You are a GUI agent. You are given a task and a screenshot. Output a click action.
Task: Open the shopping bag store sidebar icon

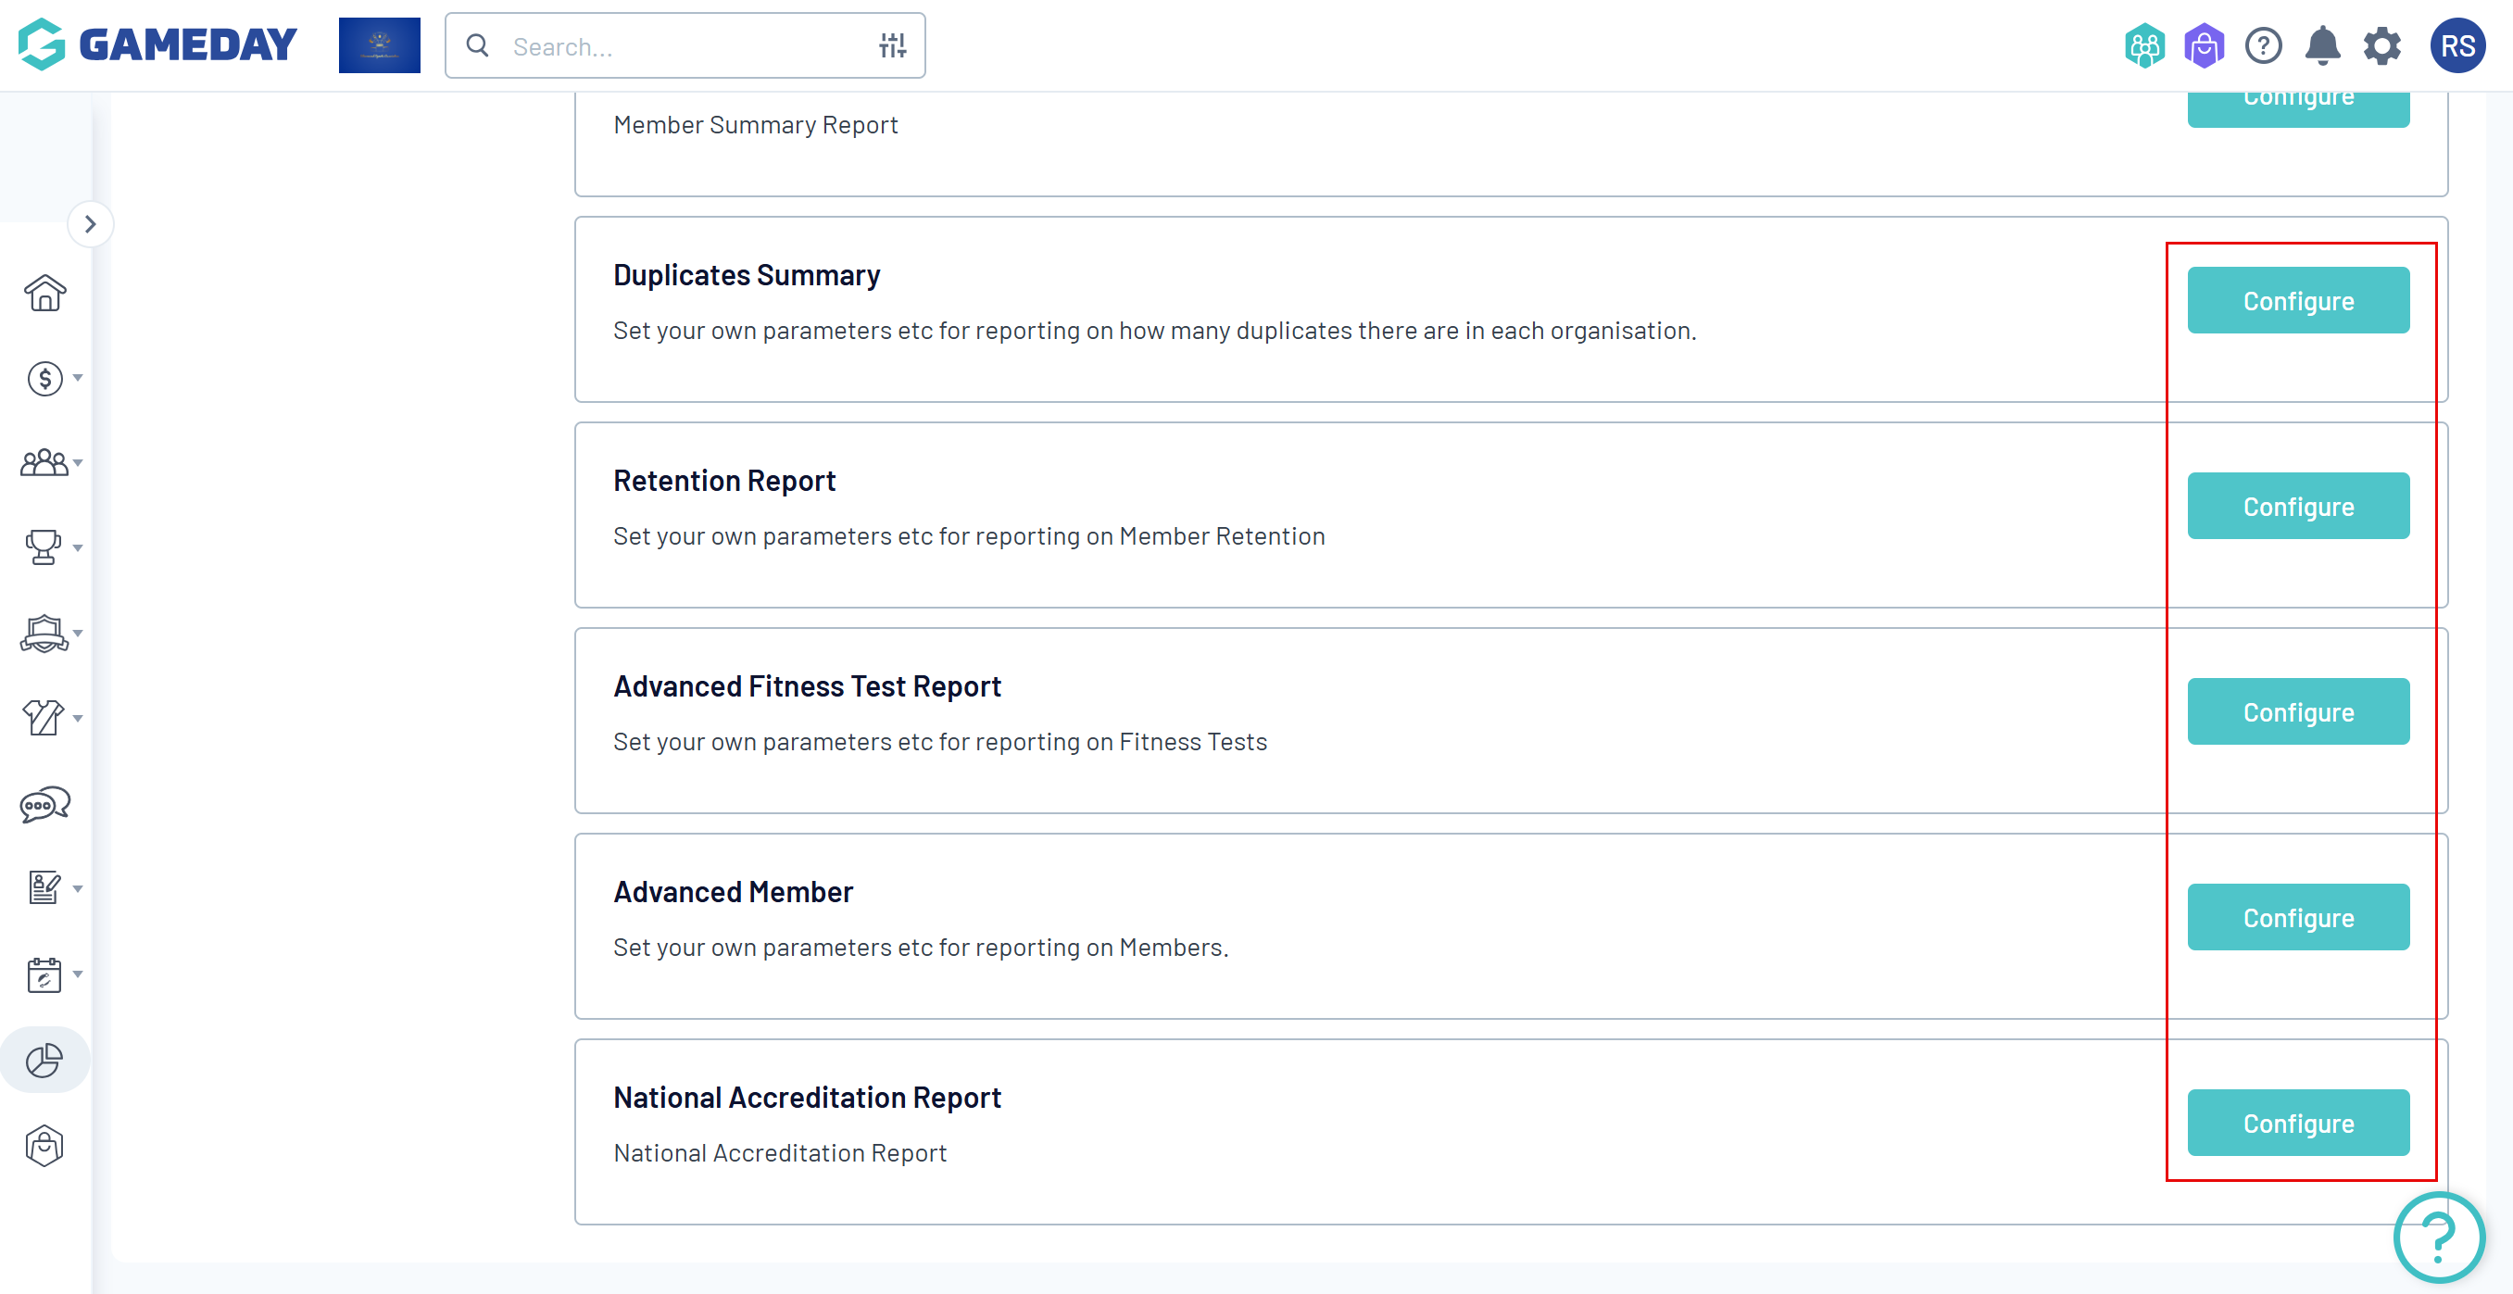tap(44, 1146)
